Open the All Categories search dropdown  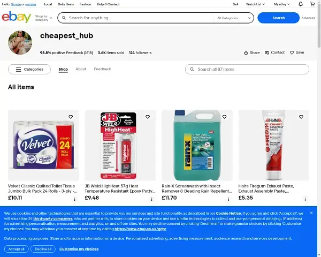(x=234, y=18)
